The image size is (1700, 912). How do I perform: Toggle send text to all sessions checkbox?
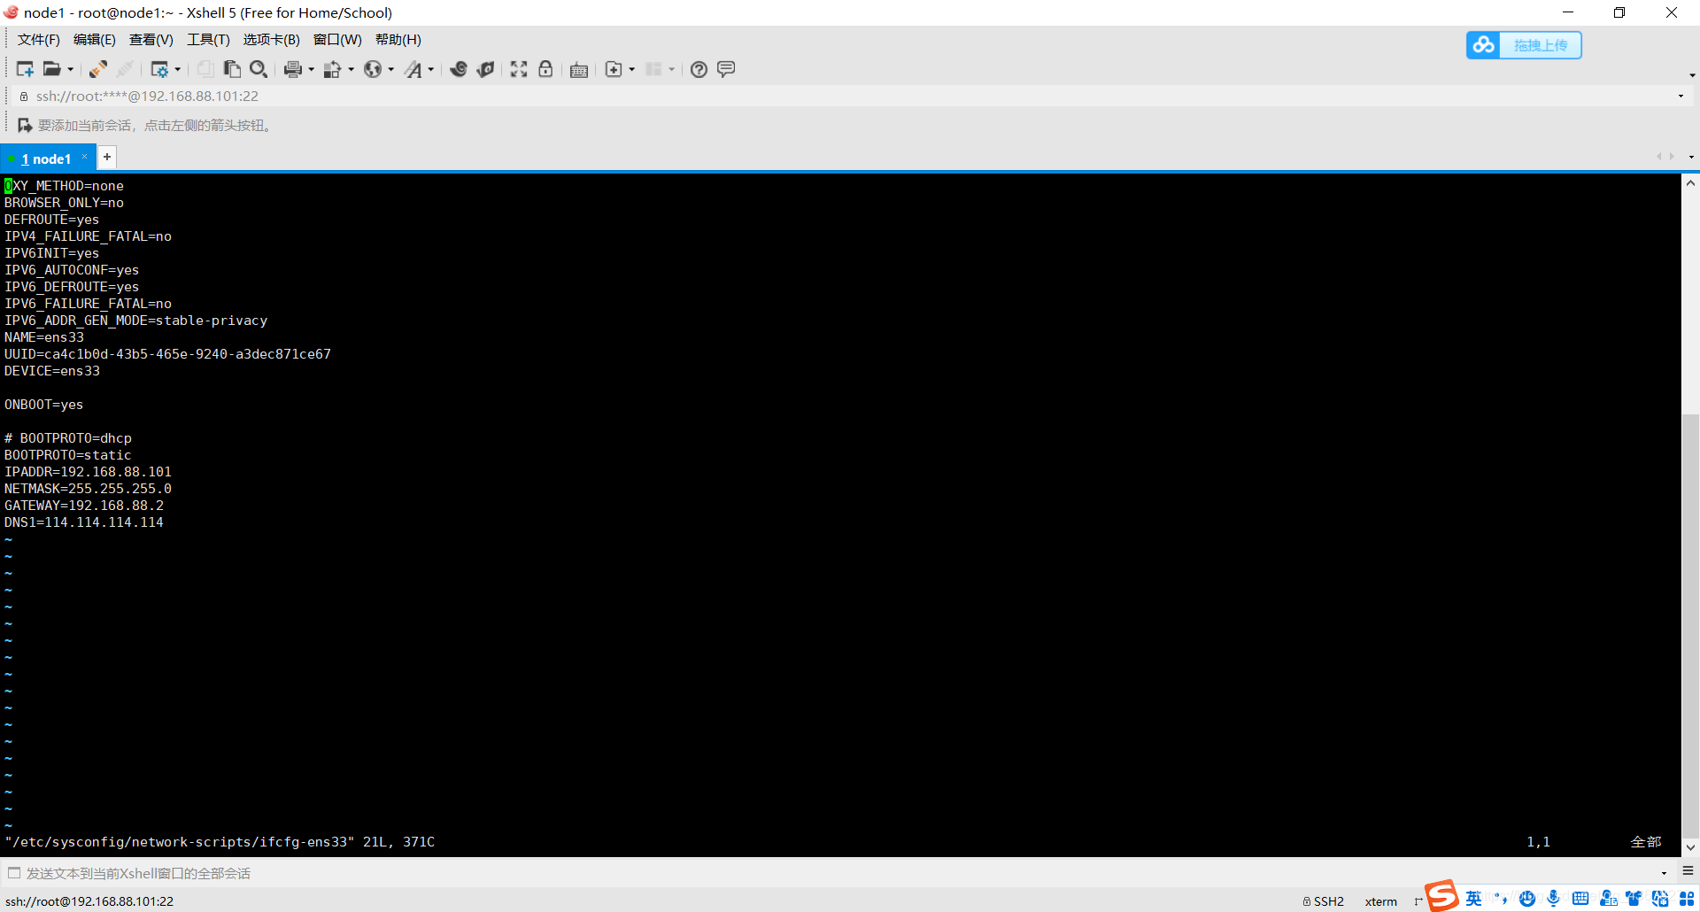coord(14,873)
